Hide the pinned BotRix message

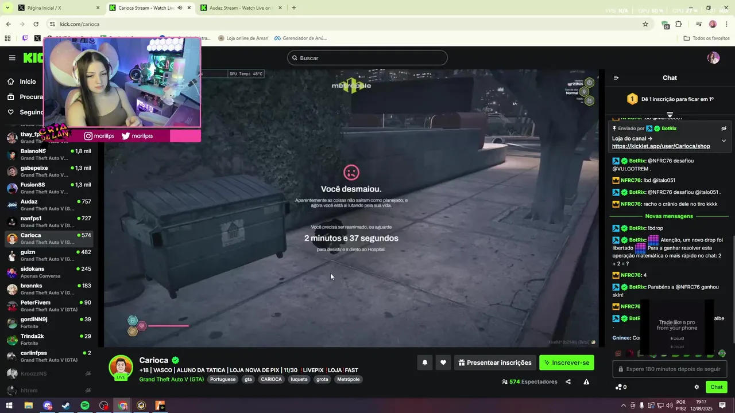click(724, 128)
